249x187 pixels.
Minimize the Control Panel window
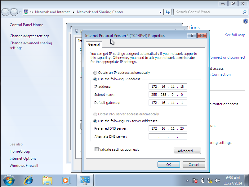(223, 4)
